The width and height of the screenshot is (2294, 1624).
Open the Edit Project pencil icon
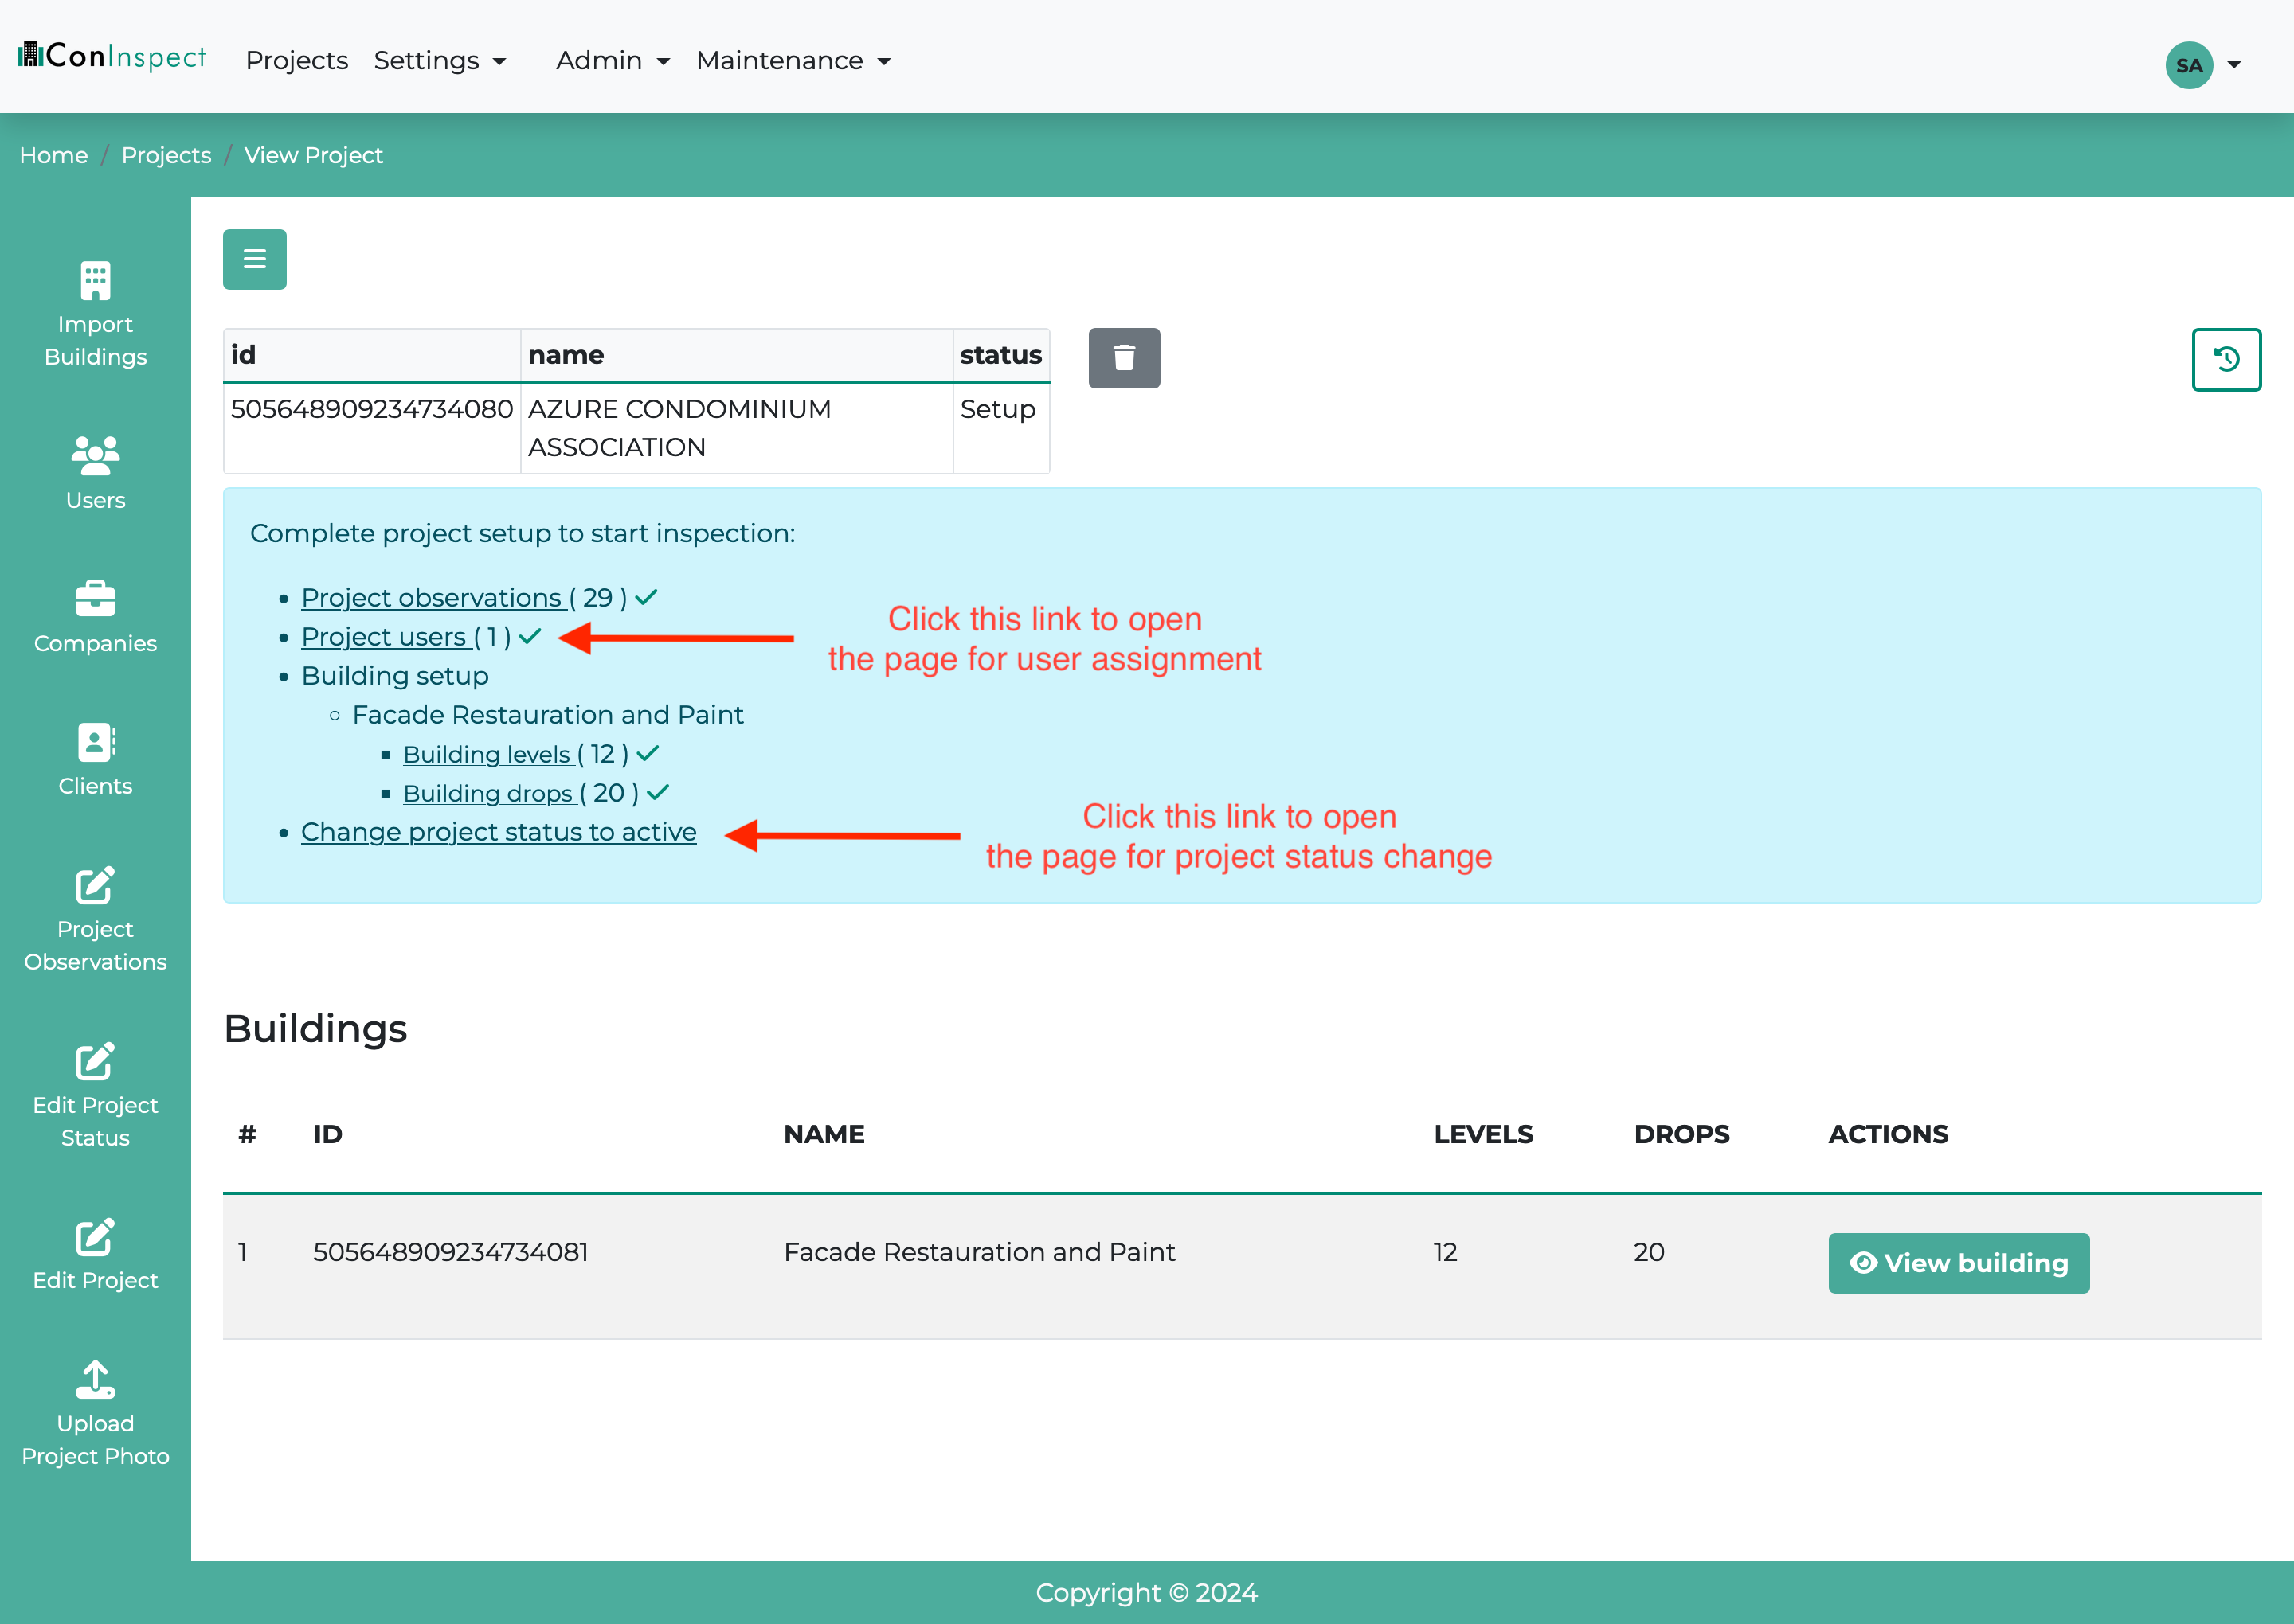click(x=95, y=1237)
